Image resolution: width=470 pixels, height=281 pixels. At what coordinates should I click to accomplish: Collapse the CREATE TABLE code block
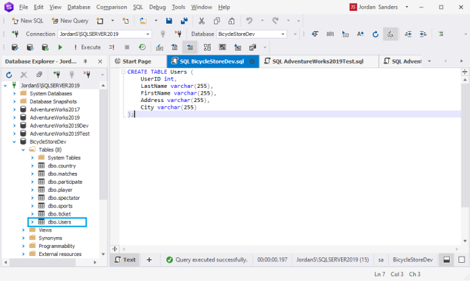click(123, 71)
